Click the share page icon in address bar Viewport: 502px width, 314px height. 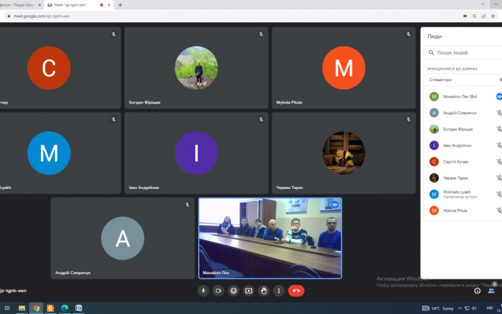coord(484,16)
